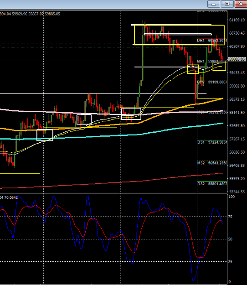Click oscillator scale level 100
This screenshot has height=285, width=247.
pyautogui.click(x=232, y=197)
